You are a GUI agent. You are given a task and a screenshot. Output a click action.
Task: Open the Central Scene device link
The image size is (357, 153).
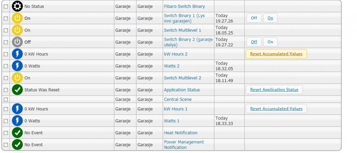tap(177, 100)
